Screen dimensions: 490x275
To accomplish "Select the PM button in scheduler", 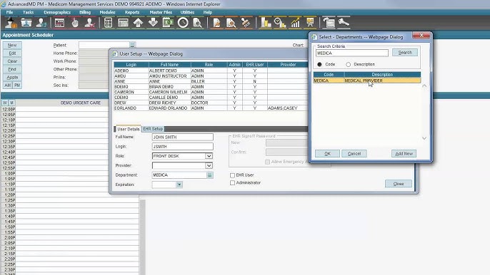I will point(17,85).
